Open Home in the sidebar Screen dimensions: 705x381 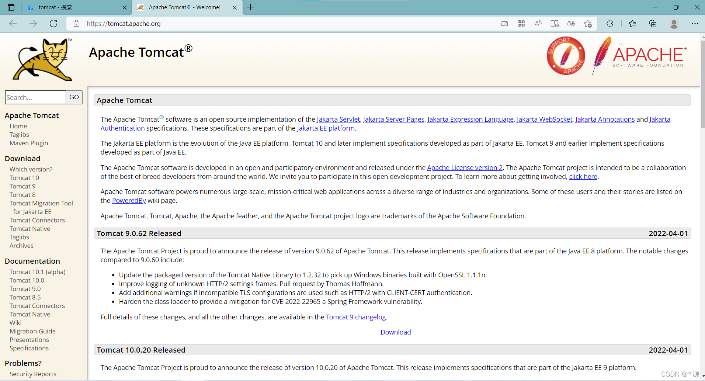[18, 126]
